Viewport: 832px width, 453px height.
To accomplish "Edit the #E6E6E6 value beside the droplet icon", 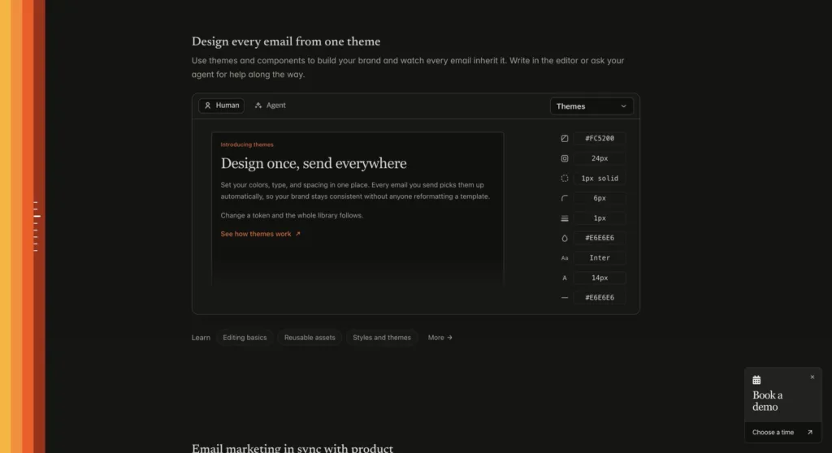I will pos(600,238).
